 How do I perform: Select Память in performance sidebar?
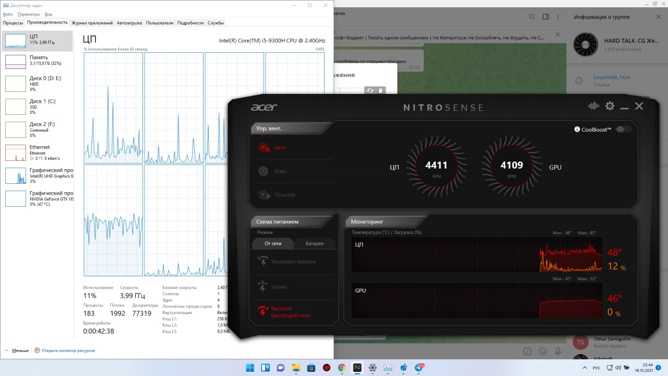(x=37, y=61)
